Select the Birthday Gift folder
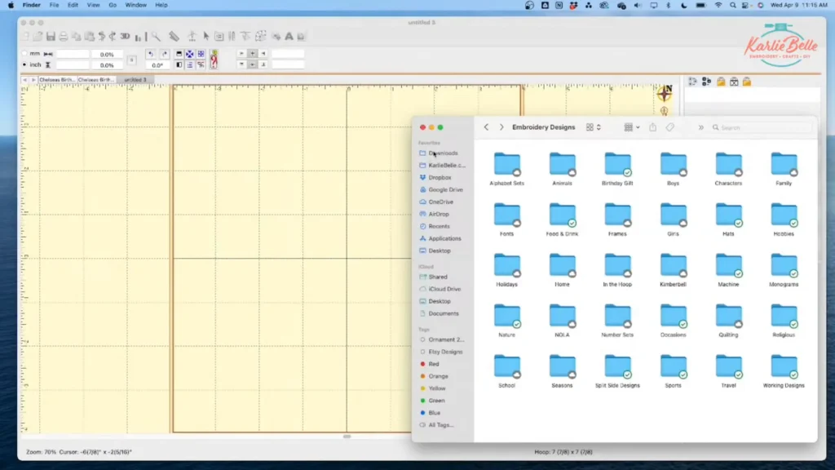Viewport: 835px width, 470px height. click(x=617, y=169)
